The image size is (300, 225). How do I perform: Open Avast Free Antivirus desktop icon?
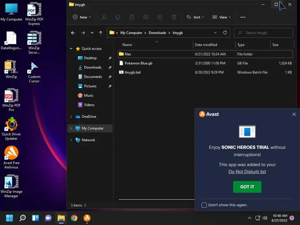coord(11,157)
